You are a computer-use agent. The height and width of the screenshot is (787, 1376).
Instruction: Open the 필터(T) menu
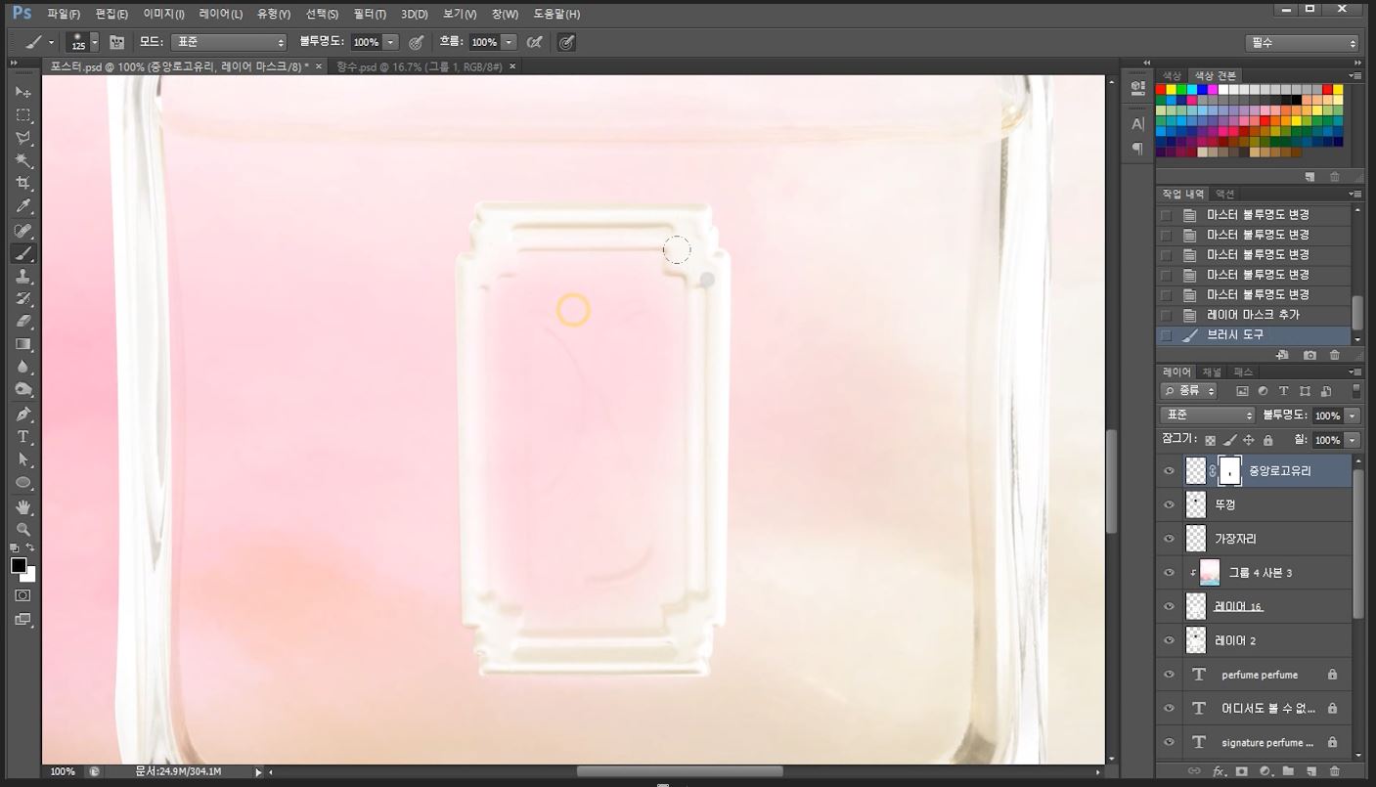pyautogui.click(x=370, y=14)
